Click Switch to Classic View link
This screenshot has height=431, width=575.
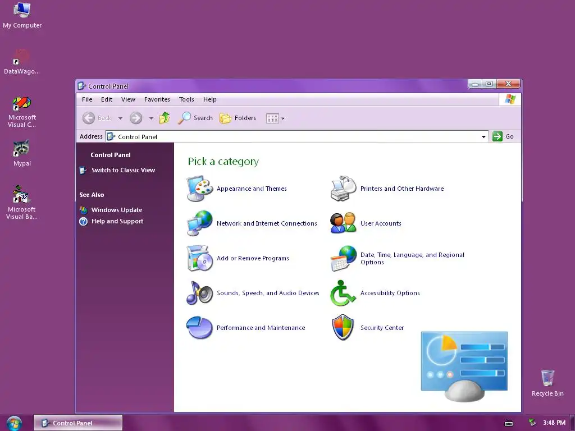[123, 170]
